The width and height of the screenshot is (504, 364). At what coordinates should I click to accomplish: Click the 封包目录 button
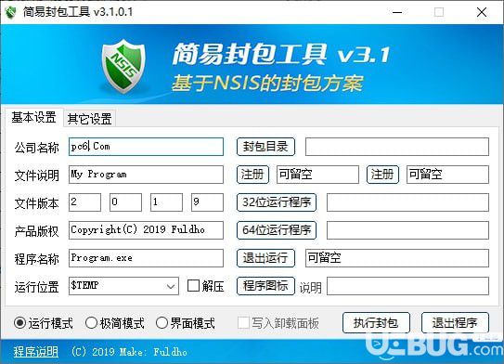(265, 147)
